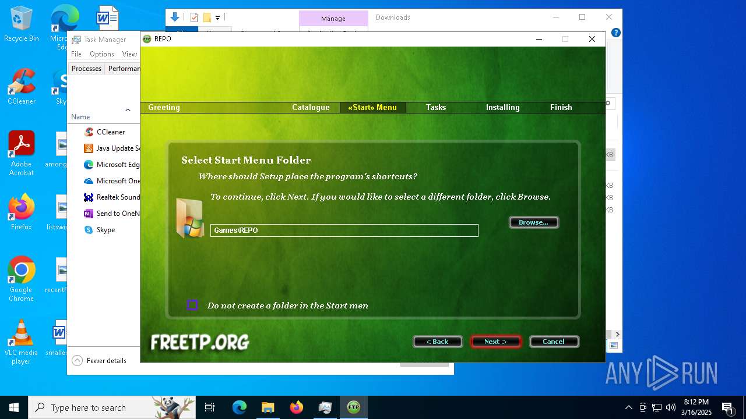Open Recycle Bin desktop icon

point(22,24)
